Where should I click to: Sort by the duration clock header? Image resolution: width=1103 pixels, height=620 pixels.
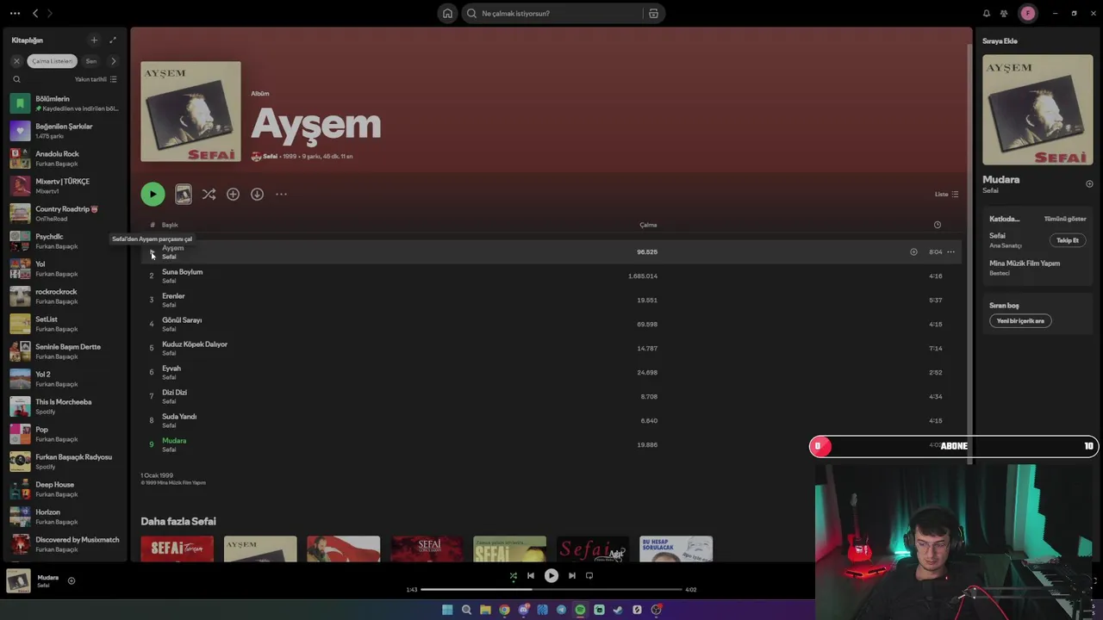[937, 225]
